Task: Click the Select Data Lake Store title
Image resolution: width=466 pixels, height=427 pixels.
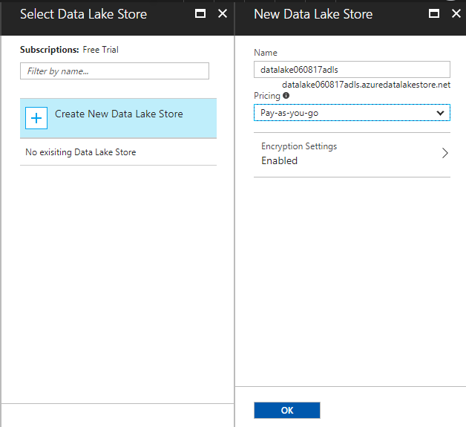Action: point(83,14)
